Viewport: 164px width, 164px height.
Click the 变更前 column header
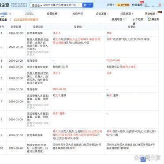tap(78, 27)
